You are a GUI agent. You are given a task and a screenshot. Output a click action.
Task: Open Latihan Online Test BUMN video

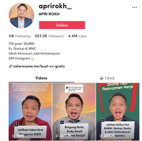[x=118, y=112]
